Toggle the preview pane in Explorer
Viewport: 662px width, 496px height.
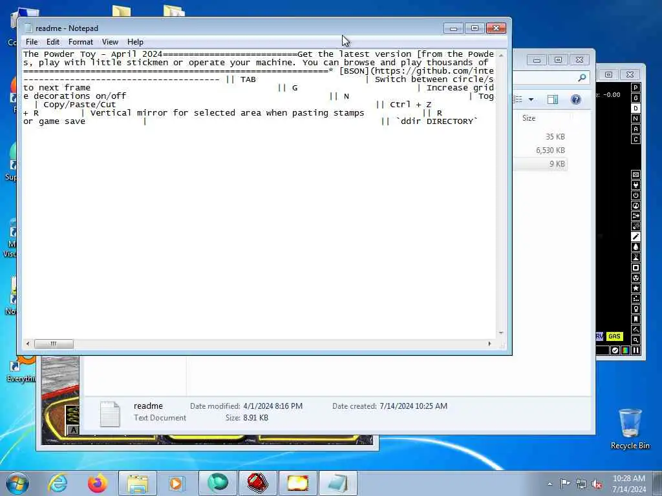tap(552, 99)
